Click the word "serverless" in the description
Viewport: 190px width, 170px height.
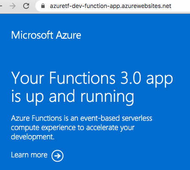[x=137, y=118]
